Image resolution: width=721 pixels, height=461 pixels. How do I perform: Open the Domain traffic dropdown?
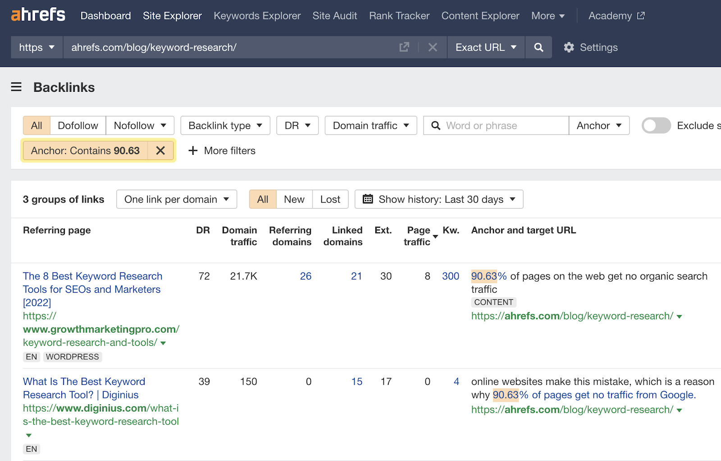click(370, 125)
